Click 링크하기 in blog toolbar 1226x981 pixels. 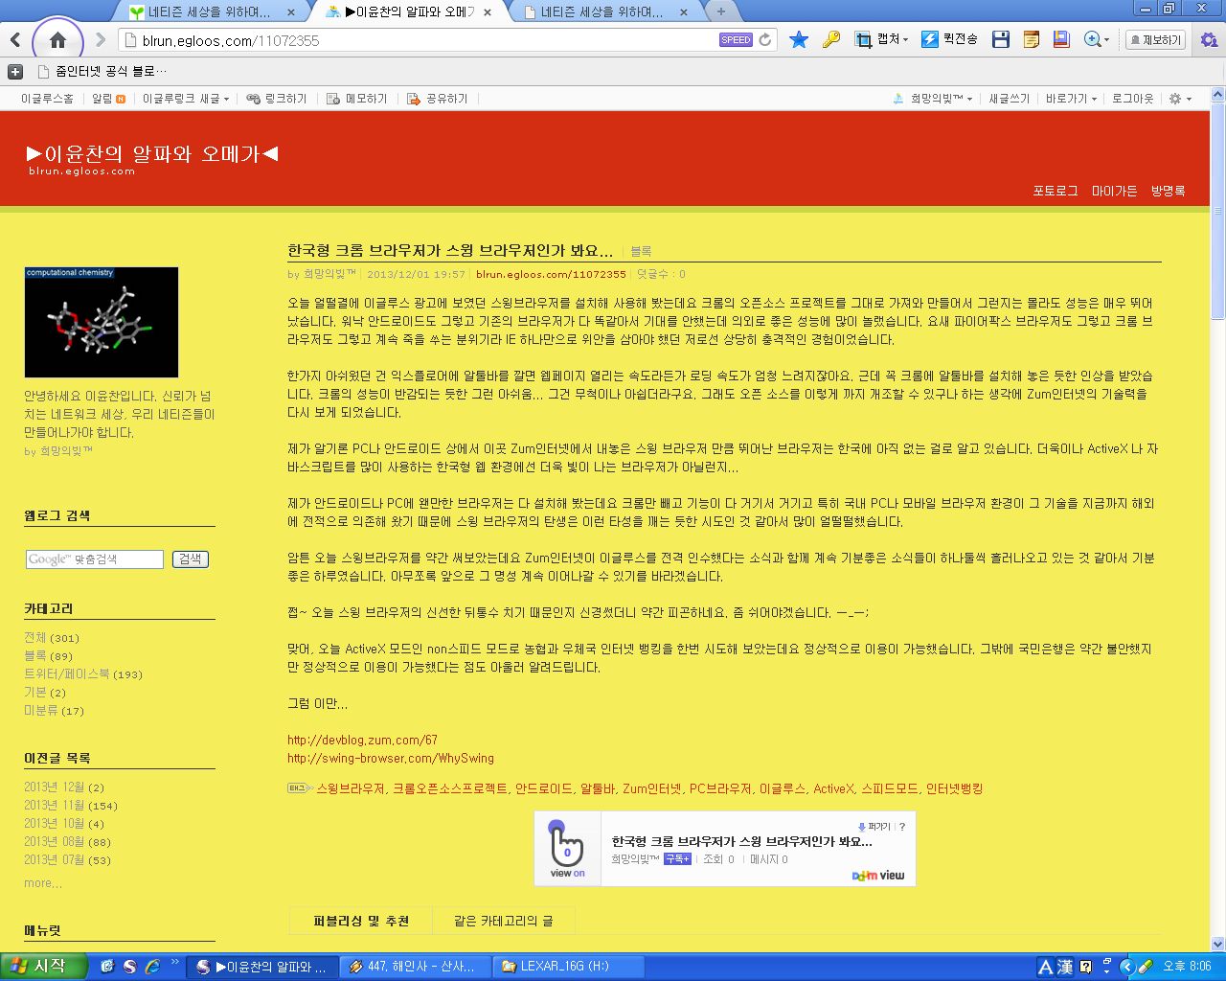point(277,99)
